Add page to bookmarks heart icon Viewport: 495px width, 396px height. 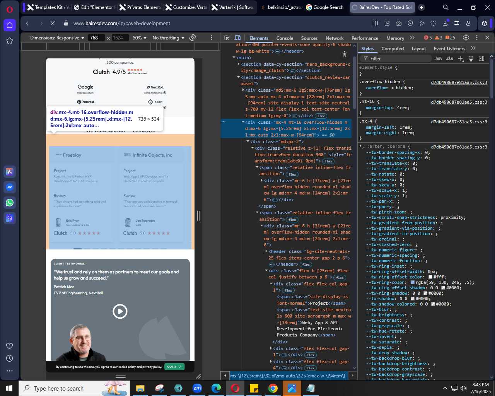pyautogui.click(x=434, y=23)
